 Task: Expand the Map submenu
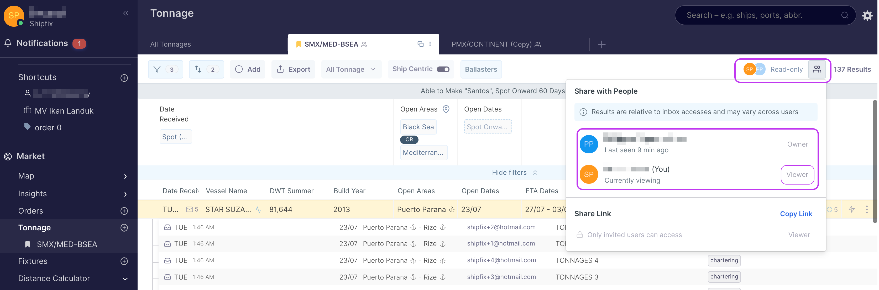(x=125, y=176)
